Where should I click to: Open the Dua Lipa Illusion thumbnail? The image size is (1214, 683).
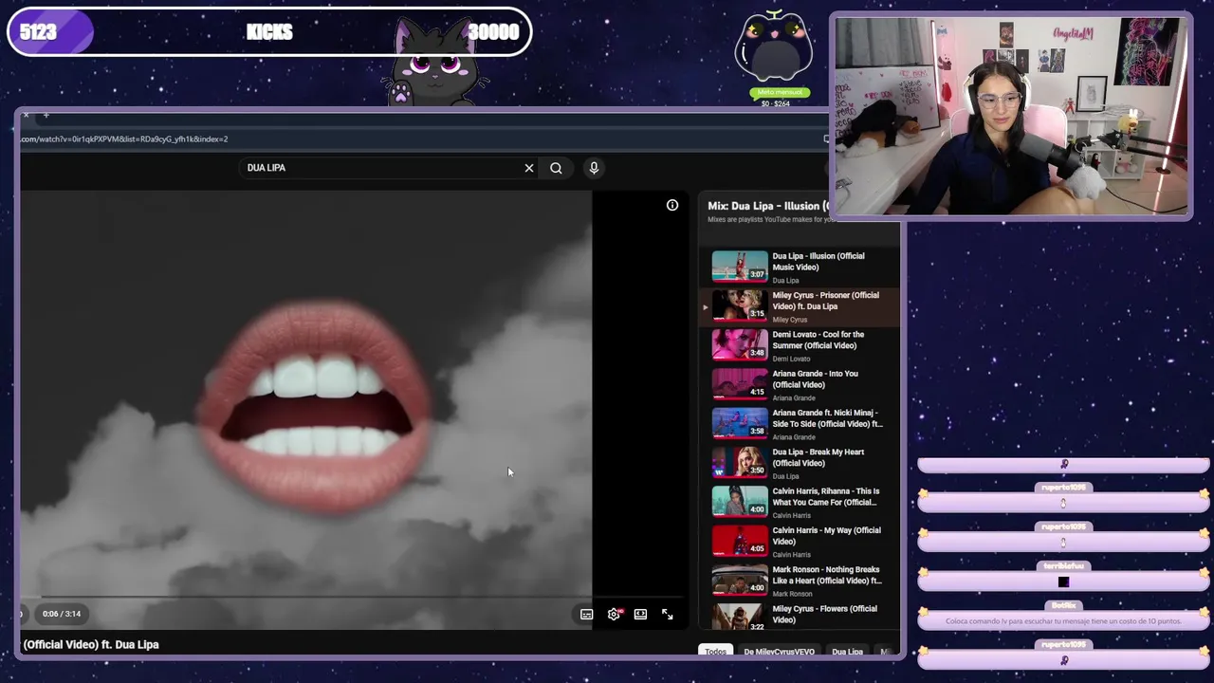(740, 267)
